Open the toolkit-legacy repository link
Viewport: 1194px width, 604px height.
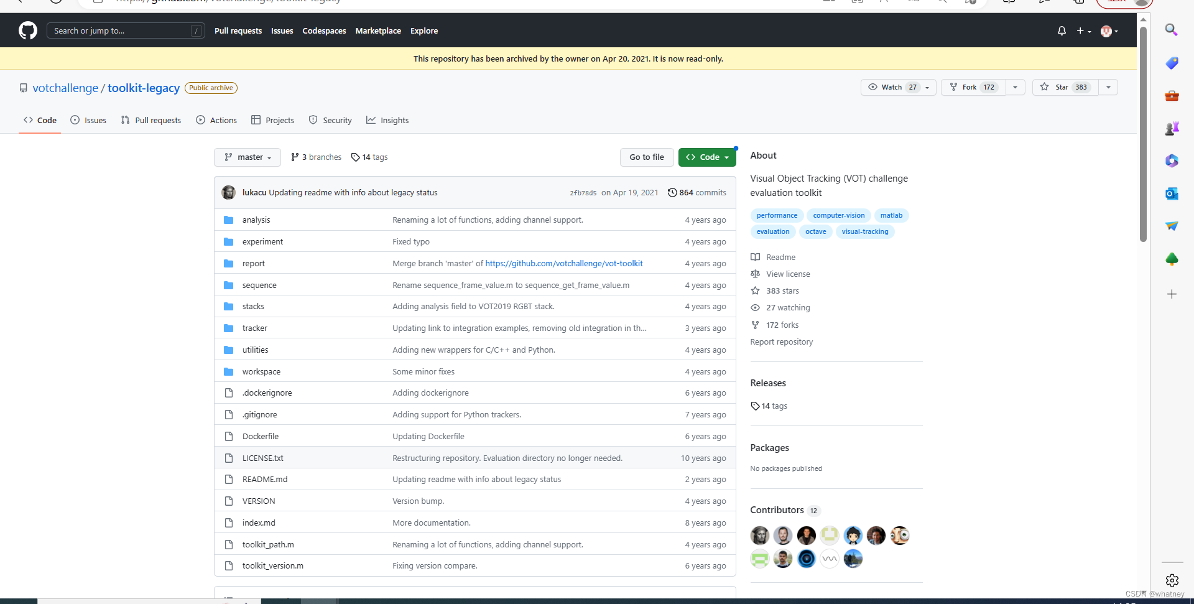point(144,88)
